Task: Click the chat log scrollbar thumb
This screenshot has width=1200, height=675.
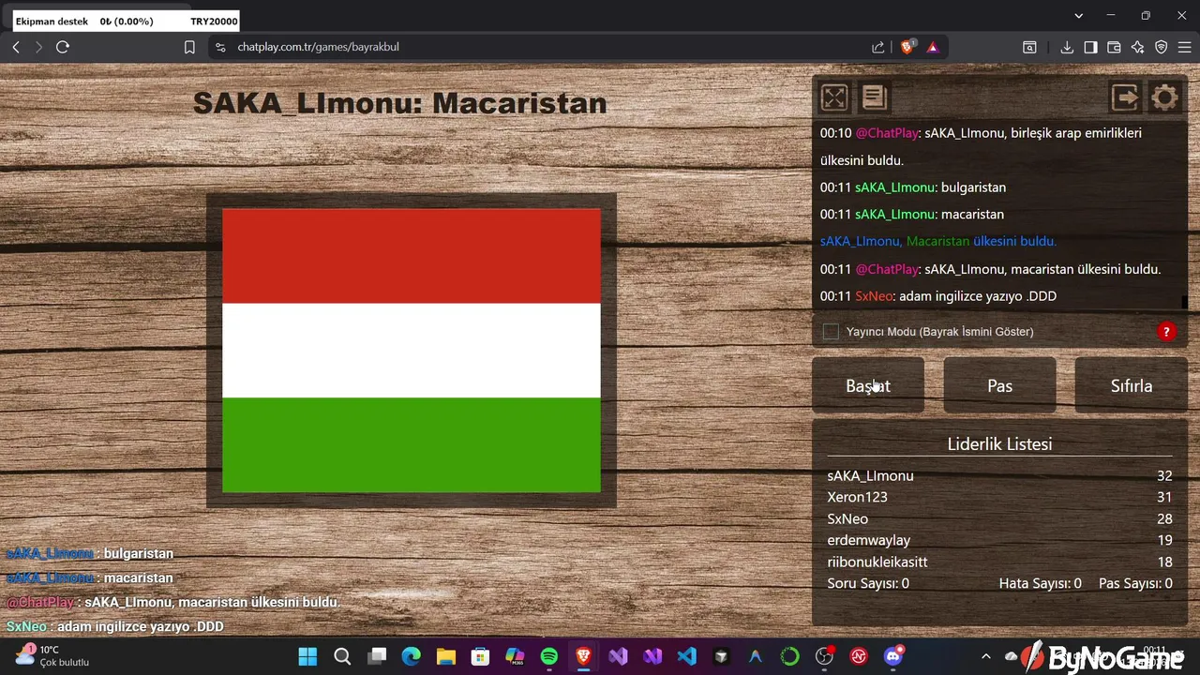Action: [1184, 302]
